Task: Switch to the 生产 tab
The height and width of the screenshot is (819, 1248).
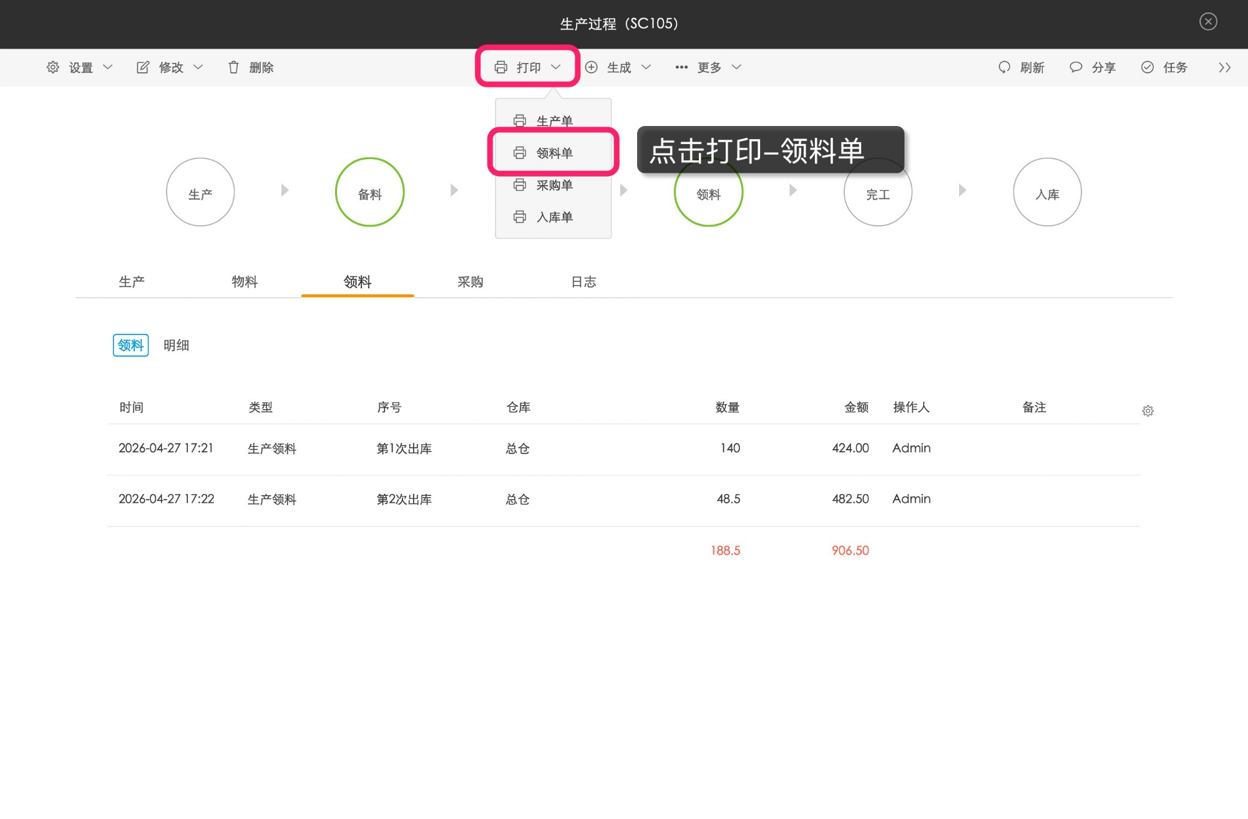Action: tap(132, 281)
